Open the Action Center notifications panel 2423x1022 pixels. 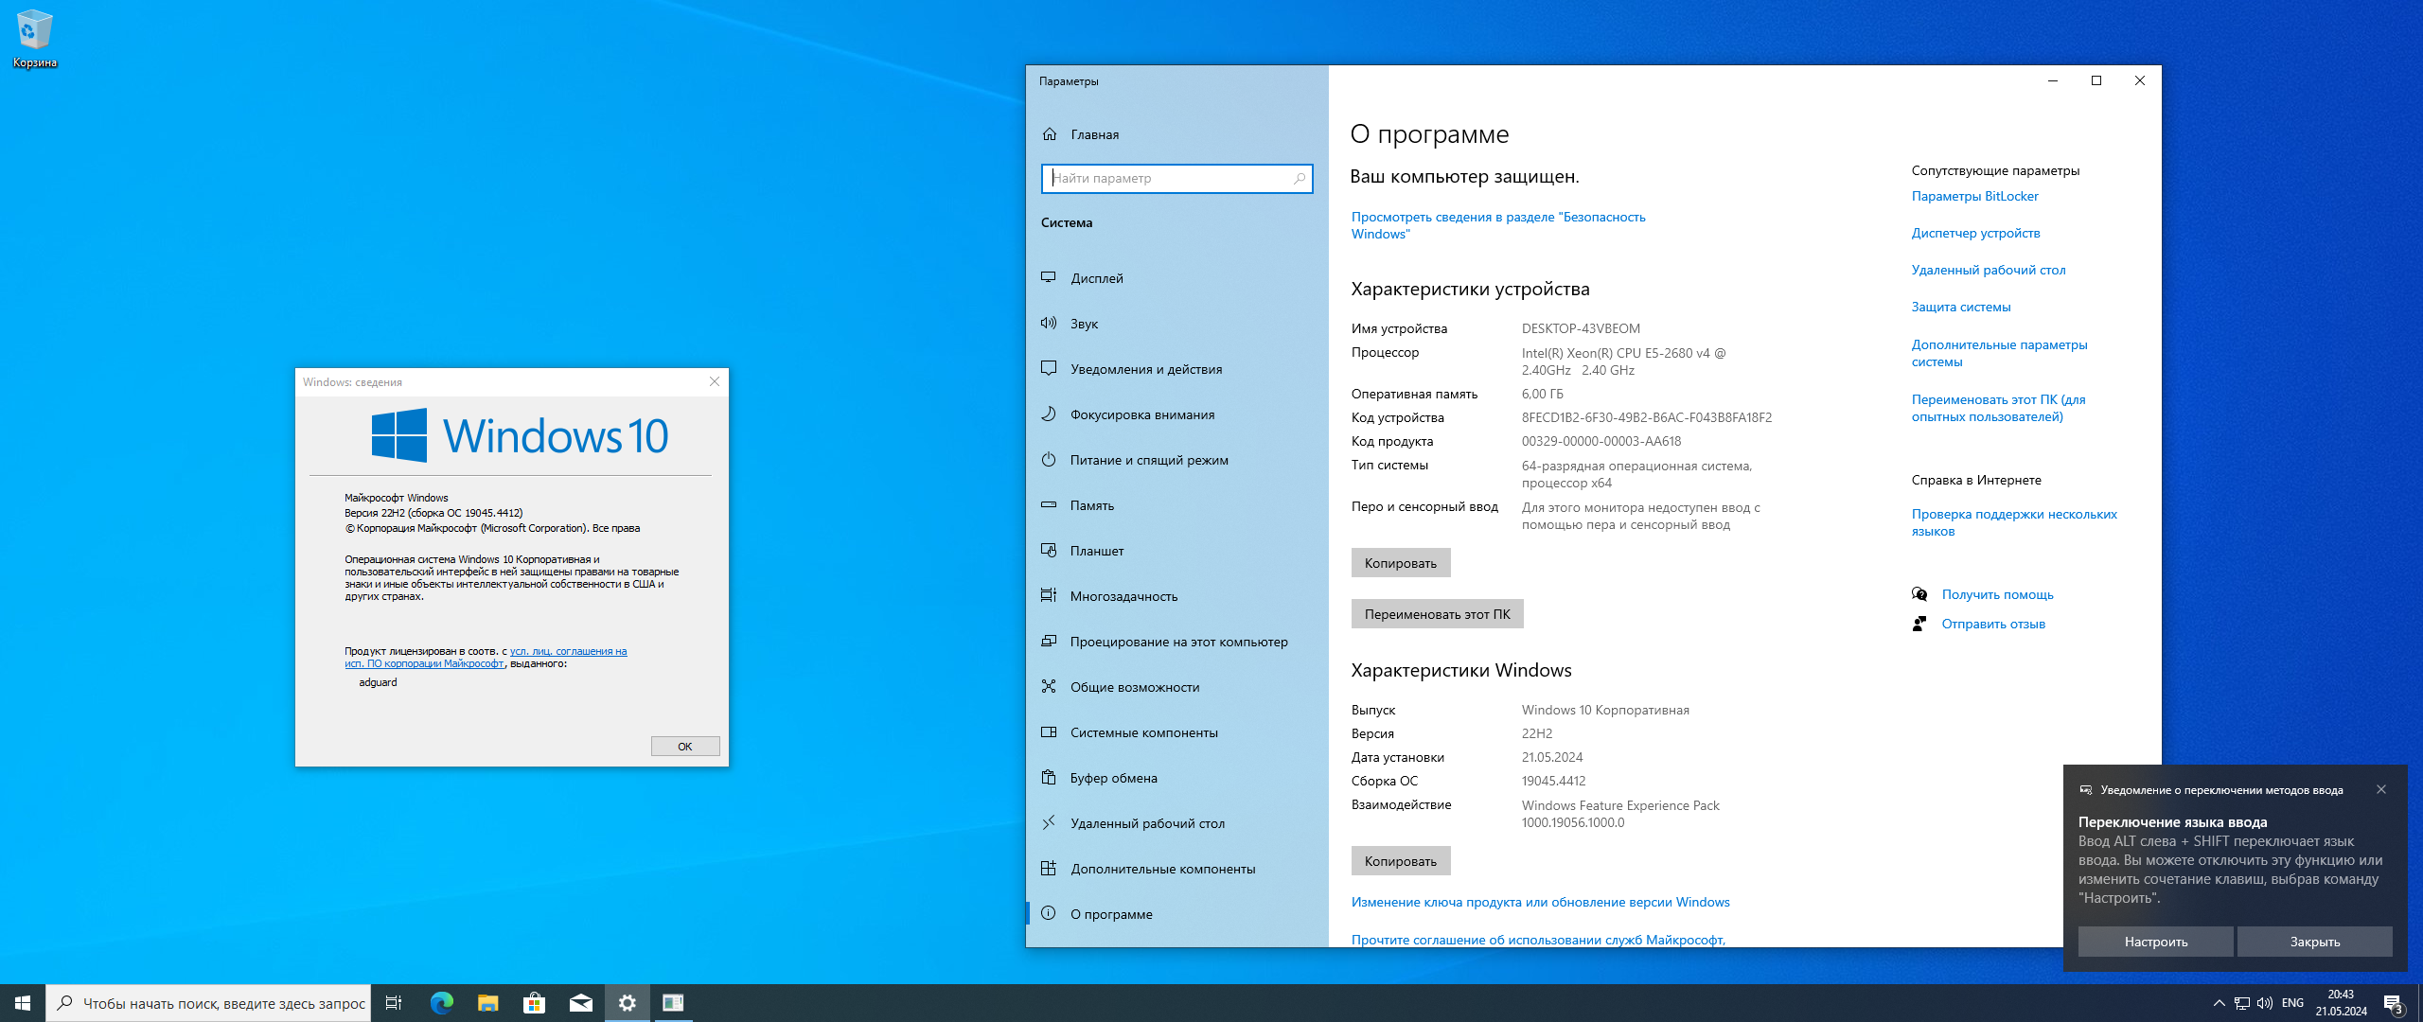pos(2393,1003)
